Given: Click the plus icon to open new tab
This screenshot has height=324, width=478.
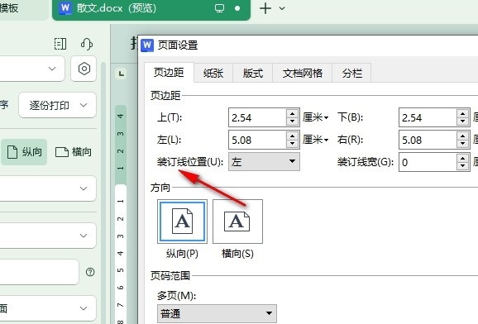Looking at the screenshot, I should (265, 8).
